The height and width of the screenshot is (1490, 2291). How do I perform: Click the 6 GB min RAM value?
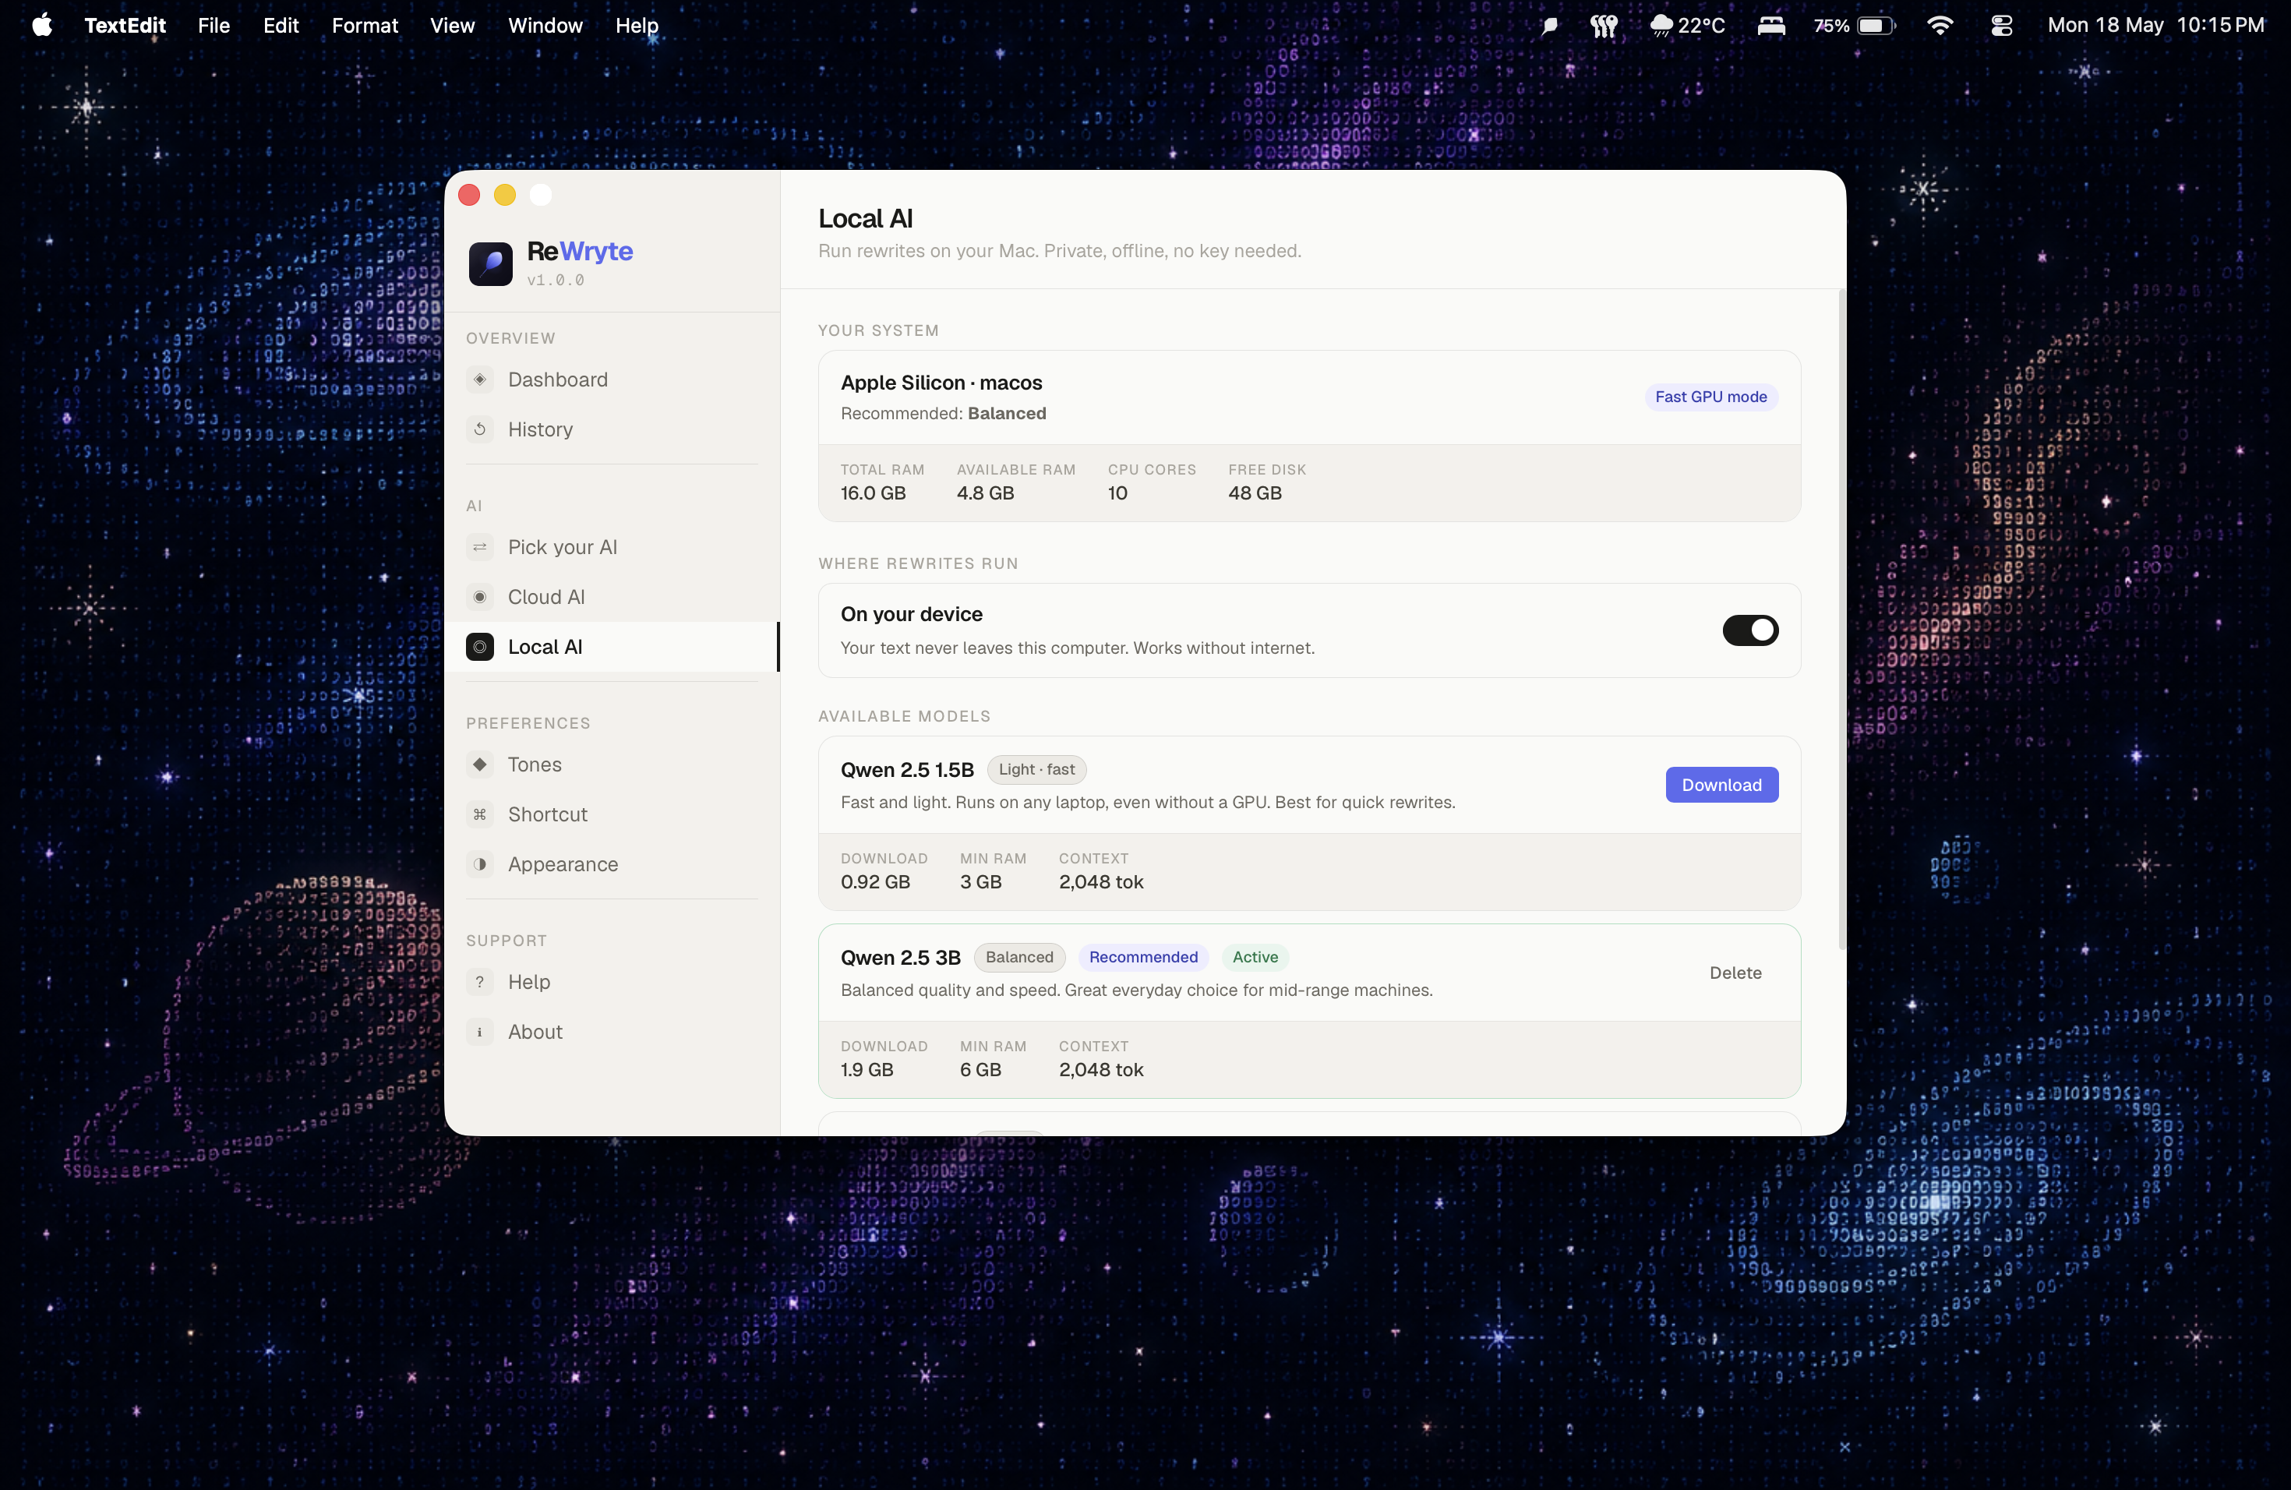point(980,1069)
